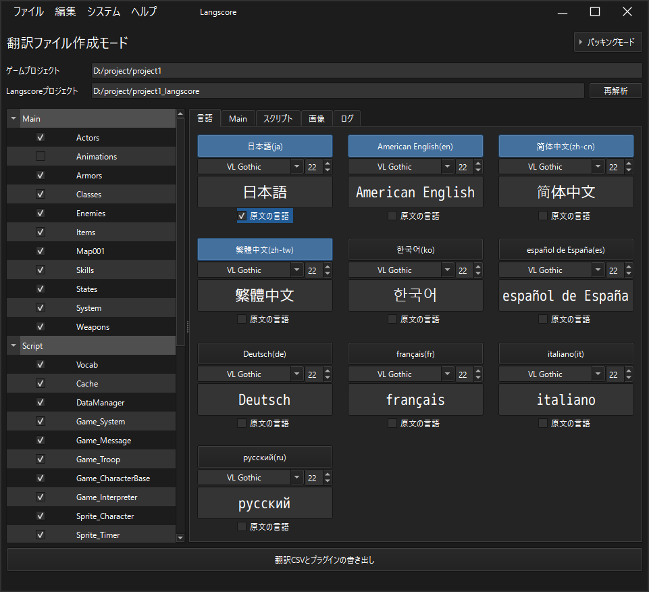
Task: Toggle the 繁體中文(zh-tw) language button
Action: pos(265,250)
